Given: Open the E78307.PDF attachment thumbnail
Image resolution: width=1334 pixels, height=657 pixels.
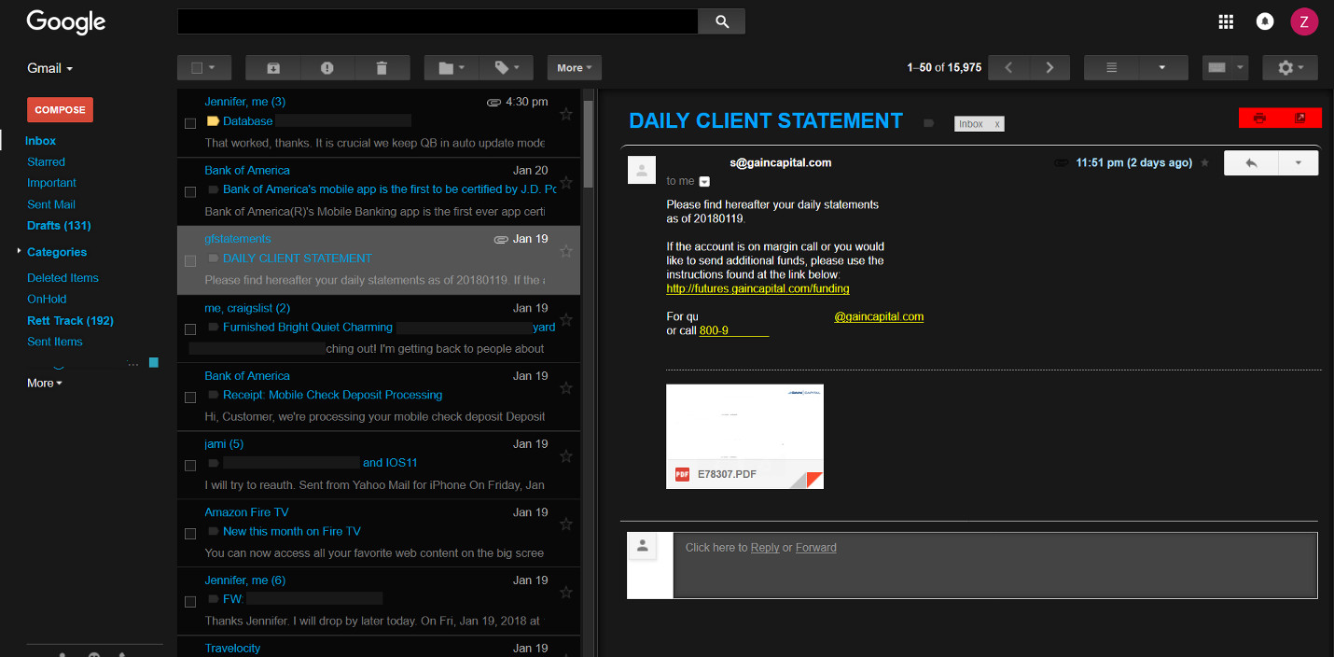Looking at the screenshot, I should coord(744,437).
